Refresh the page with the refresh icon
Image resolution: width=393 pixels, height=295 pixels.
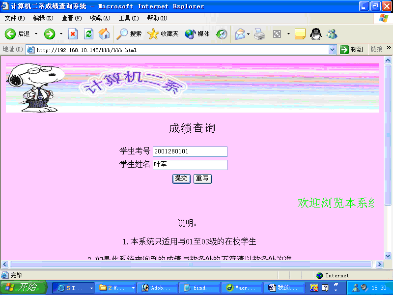point(88,34)
